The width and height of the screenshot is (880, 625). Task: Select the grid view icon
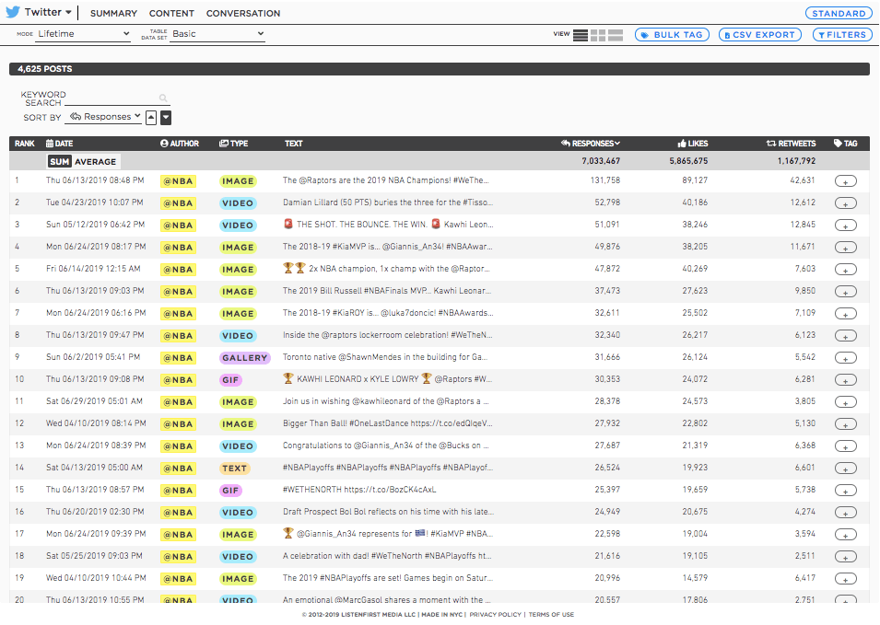click(598, 35)
